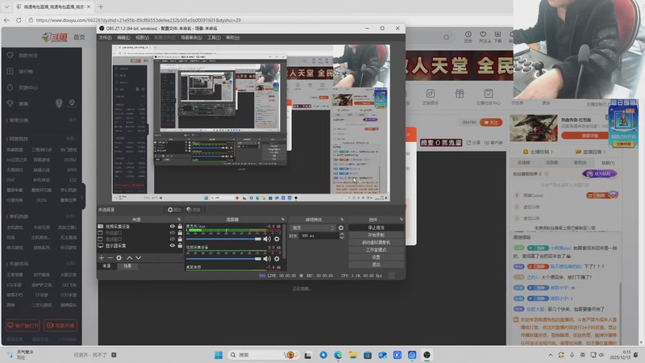Toggle visibility of the third source row

point(173,239)
